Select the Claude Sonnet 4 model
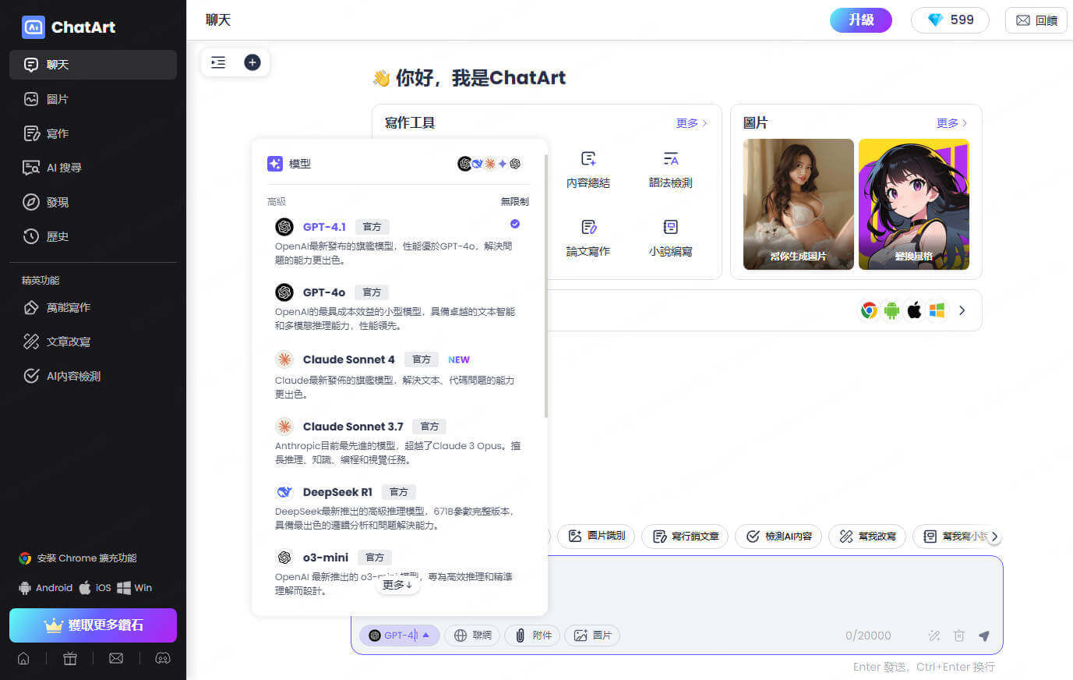This screenshot has width=1073, height=680. coord(397,375)
